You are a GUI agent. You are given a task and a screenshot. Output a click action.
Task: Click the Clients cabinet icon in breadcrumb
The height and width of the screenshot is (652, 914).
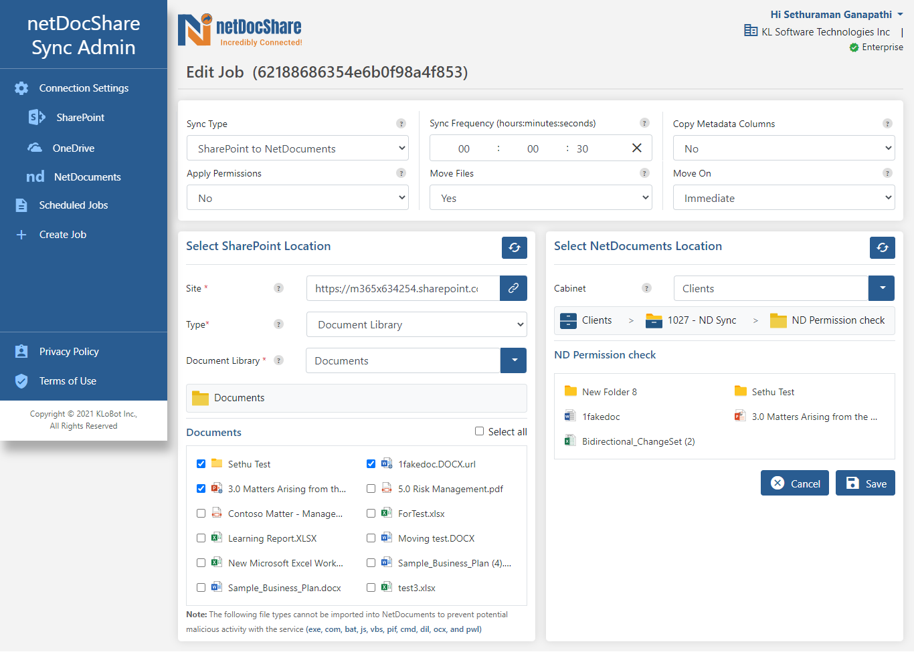point(568,320)
